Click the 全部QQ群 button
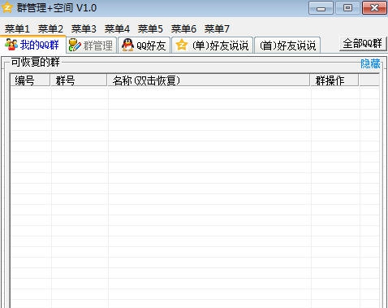Screen dimensions: 388x308 point(362,43)
